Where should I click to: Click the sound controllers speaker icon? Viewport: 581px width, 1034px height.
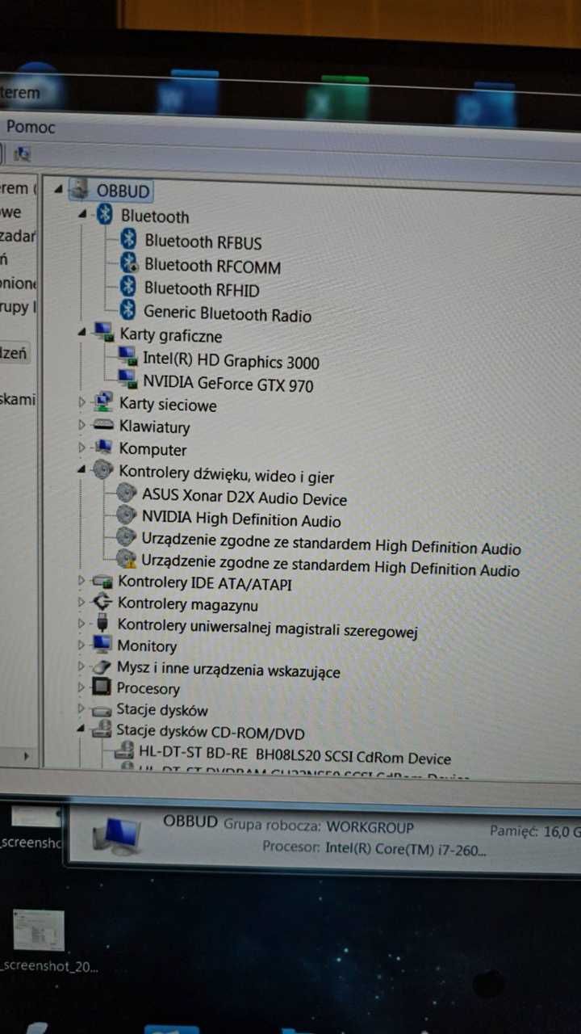point(102,469)
